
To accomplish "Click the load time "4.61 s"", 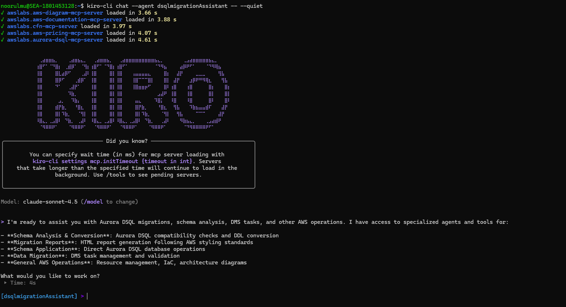I will pyautogui.click(x=148, y=40).
